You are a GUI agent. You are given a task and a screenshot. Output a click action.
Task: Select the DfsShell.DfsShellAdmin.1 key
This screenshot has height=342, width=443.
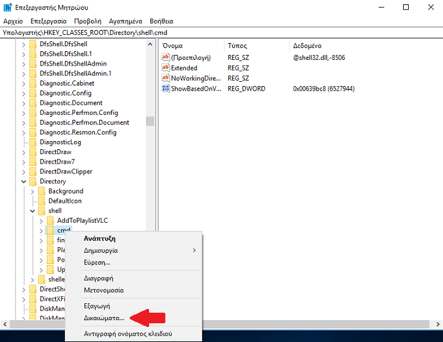click(x=75, y=74)
